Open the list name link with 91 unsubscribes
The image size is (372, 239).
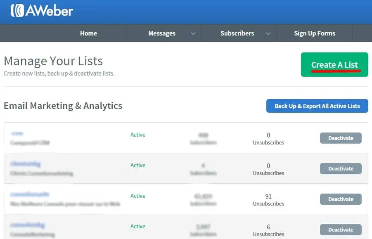click(30, 194)
